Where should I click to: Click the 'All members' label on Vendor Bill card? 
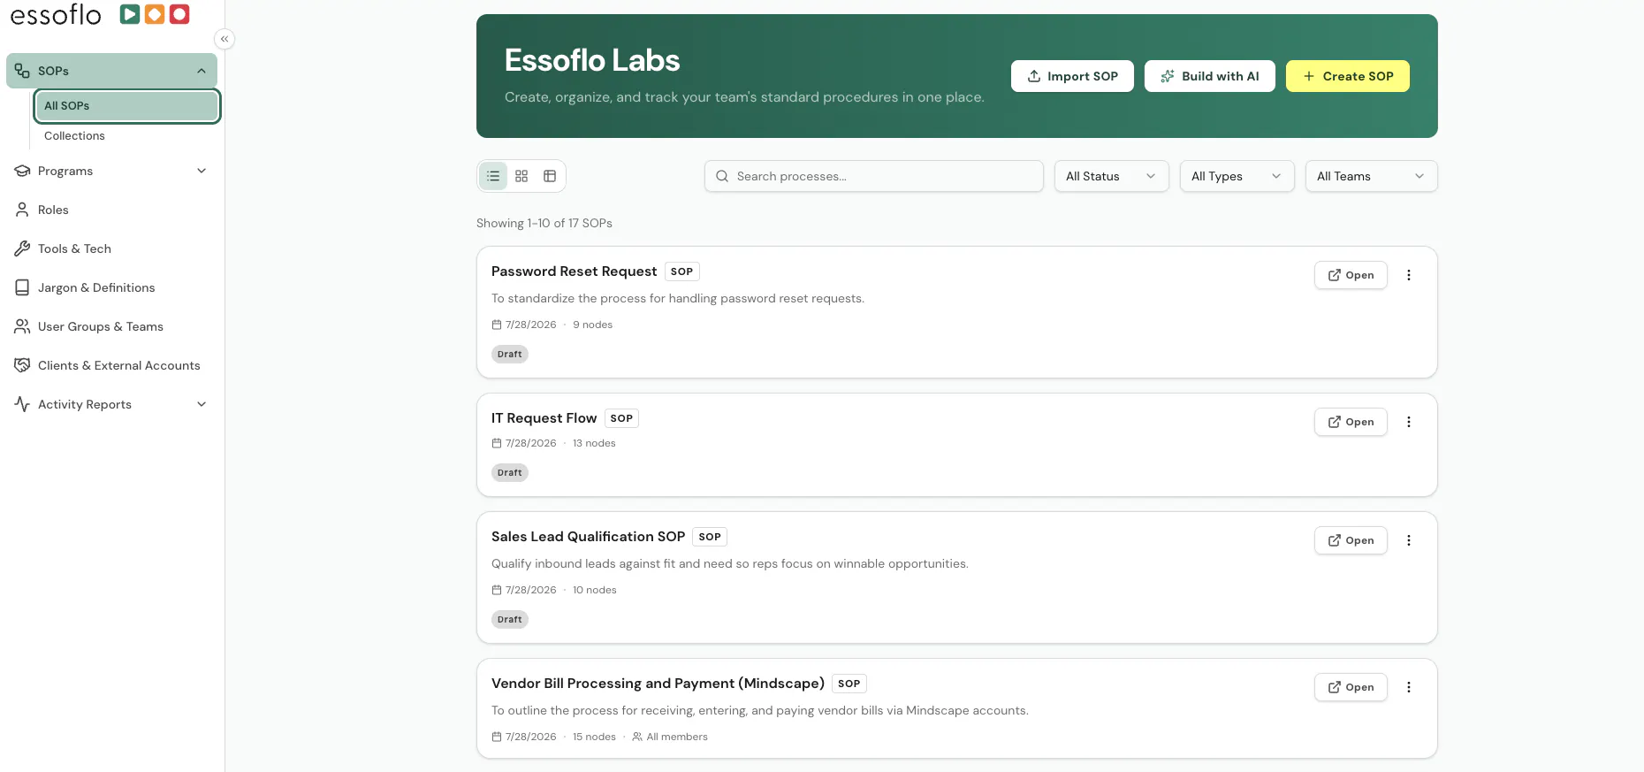677,737
